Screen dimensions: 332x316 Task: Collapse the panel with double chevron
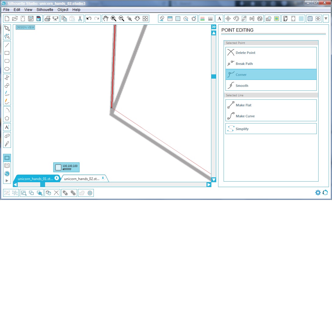214,27
